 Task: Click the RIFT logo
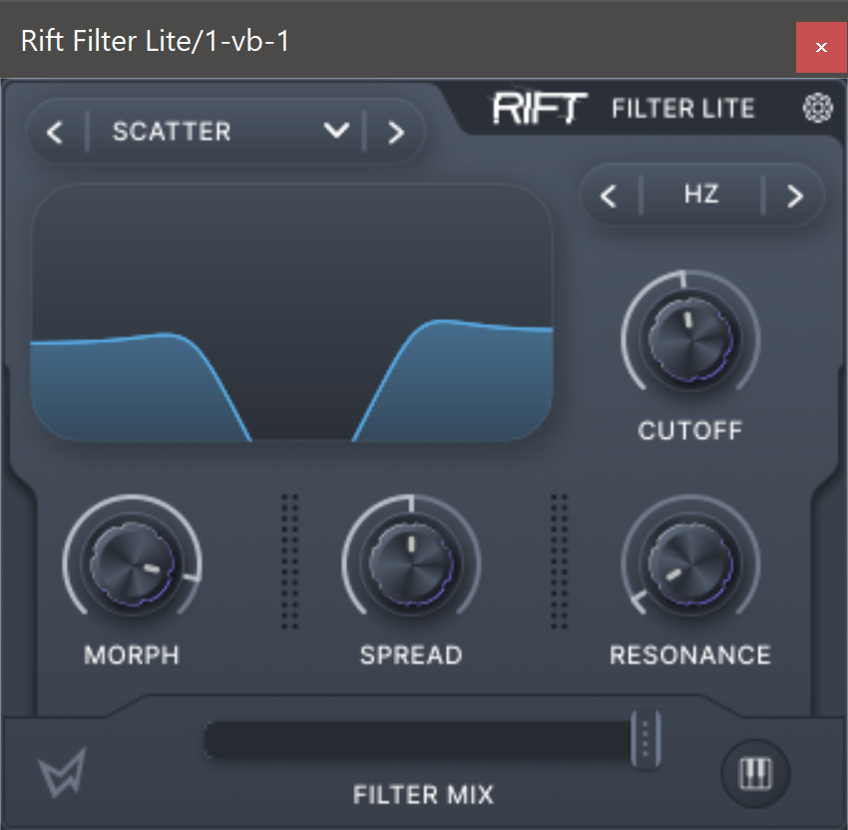[539, 108]
